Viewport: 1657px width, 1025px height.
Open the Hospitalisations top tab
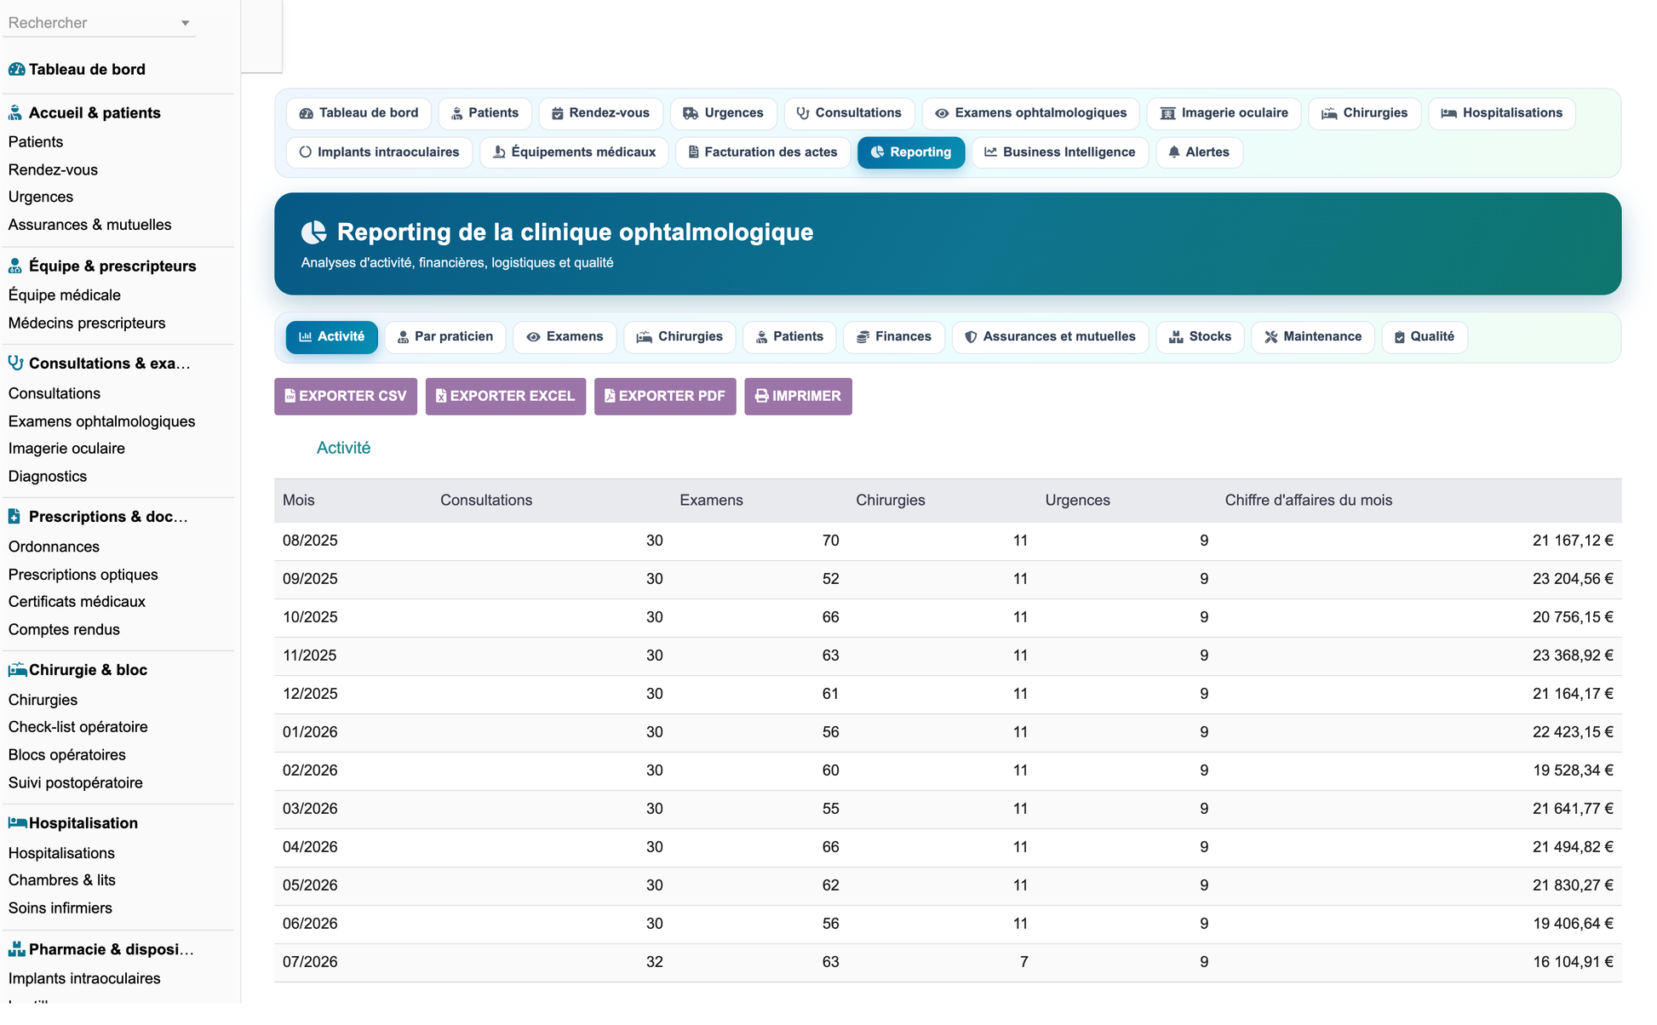click(1501, 113)
